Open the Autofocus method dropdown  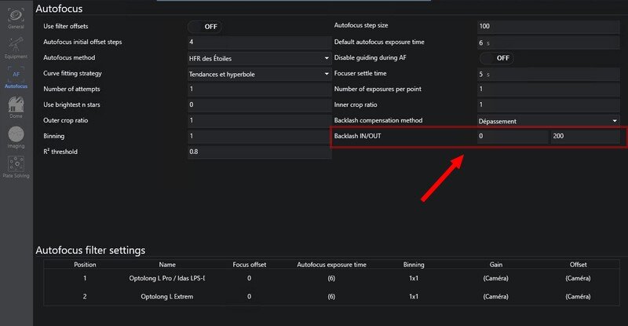point(258,58)
